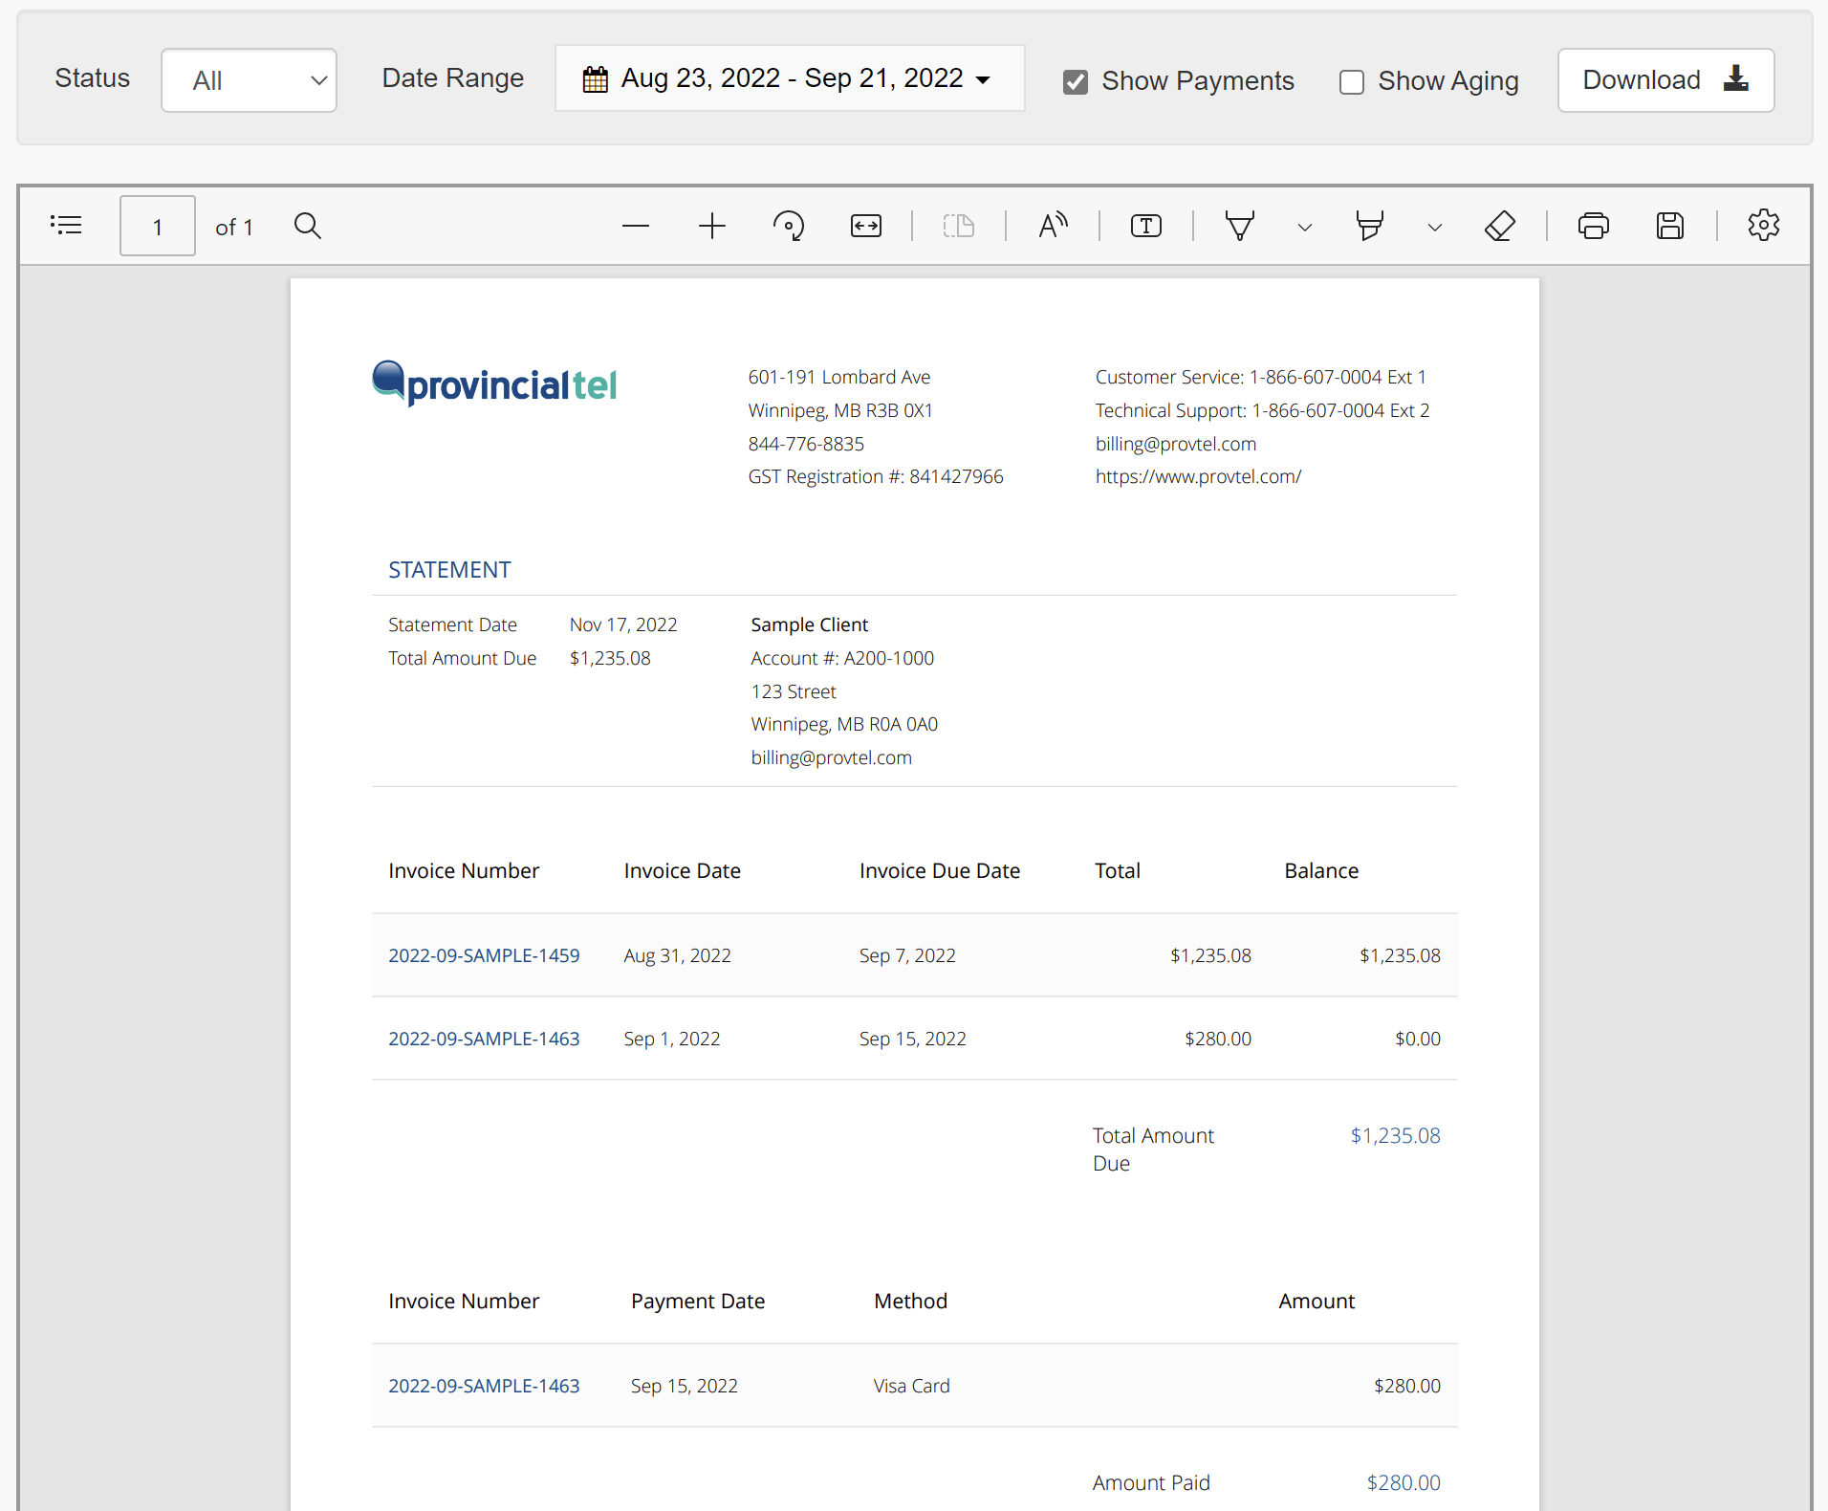
Task: Save the PDF with the disk icon
Action: click(1670, 226)
